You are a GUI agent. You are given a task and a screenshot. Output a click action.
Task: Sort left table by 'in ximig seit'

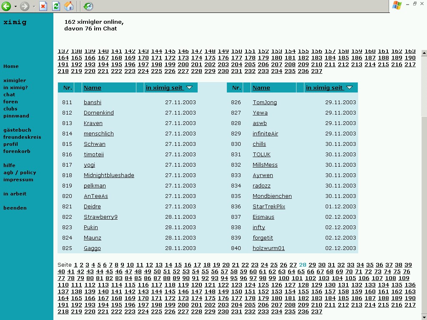(164, 87)
